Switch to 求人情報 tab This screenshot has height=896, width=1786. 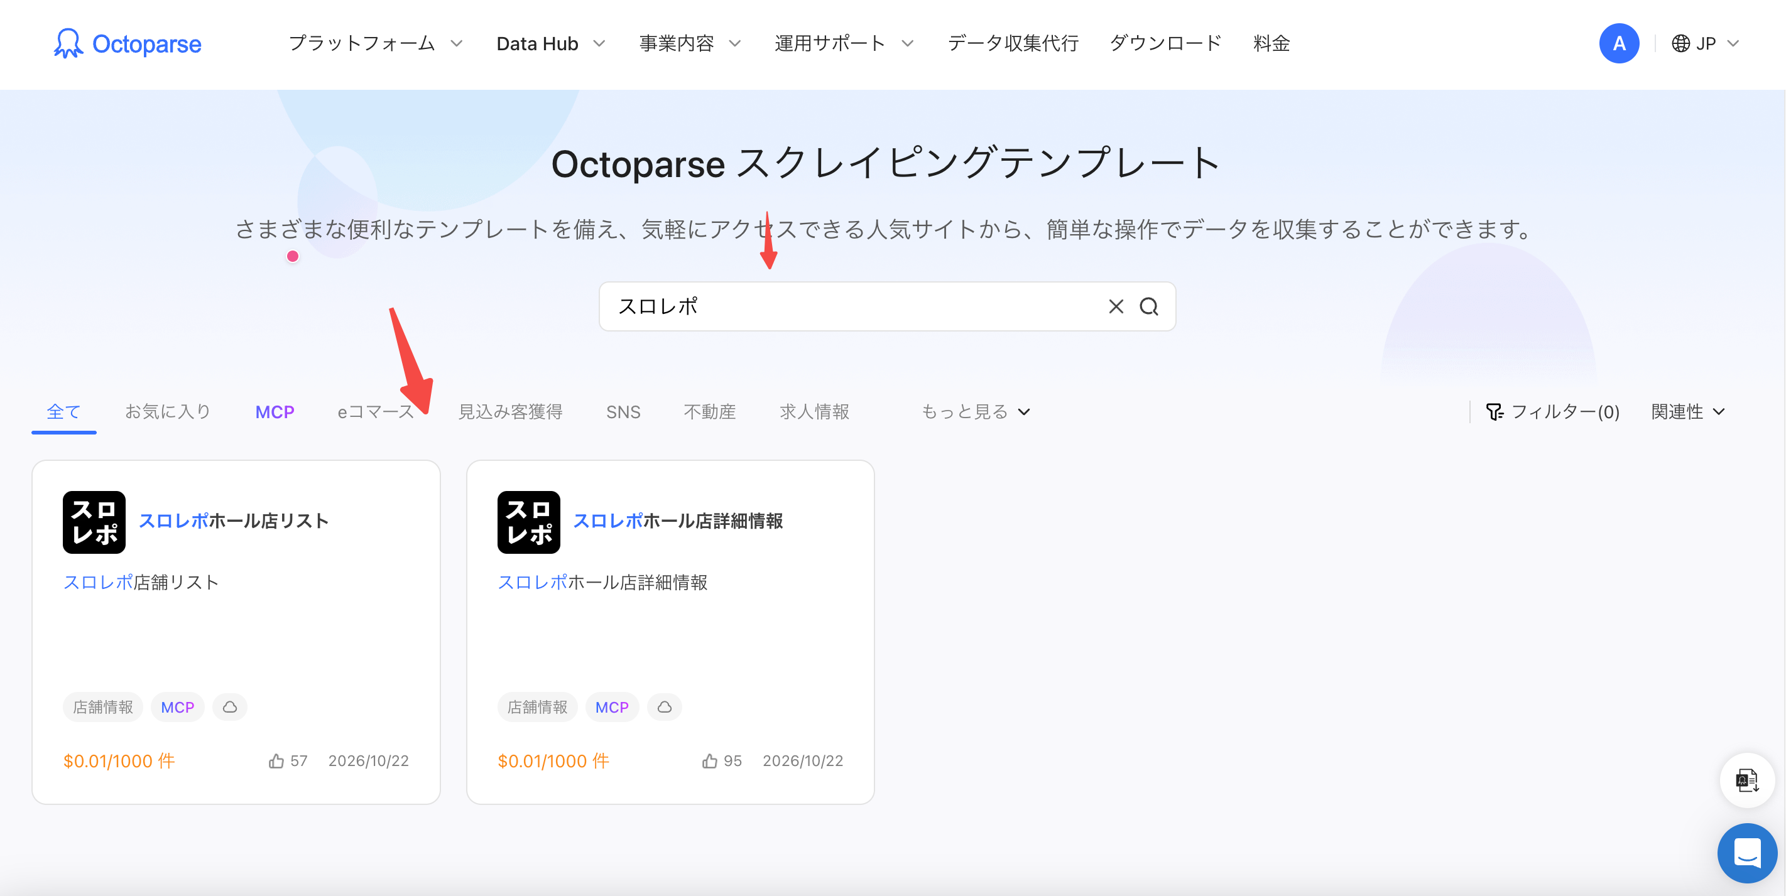click(815, 412)
